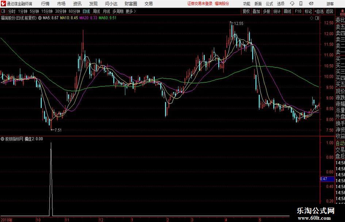Screen dimensions: 345x222
Task: Open the 多周期 multi-period view
Action: pos(118,11)
